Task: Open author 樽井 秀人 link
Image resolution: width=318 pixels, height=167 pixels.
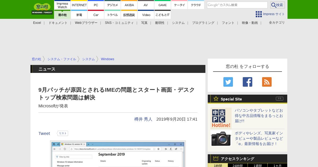Action: (x=143, y=119)
